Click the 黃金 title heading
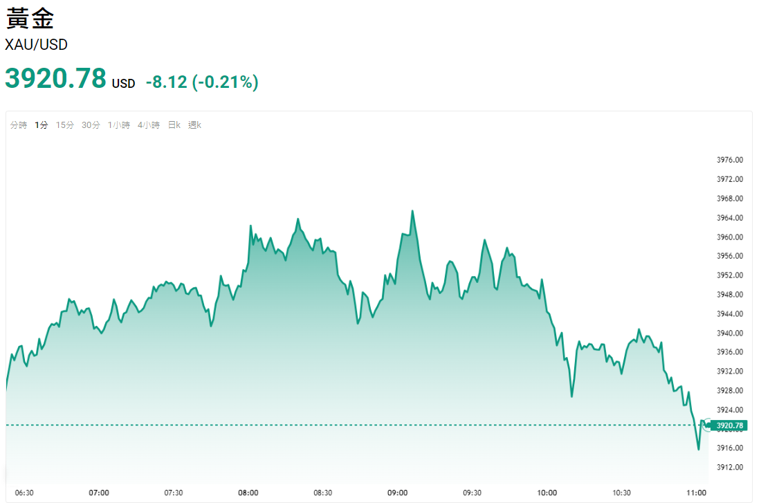The width and height of the screenshot is (761, 503). point(30,19)
